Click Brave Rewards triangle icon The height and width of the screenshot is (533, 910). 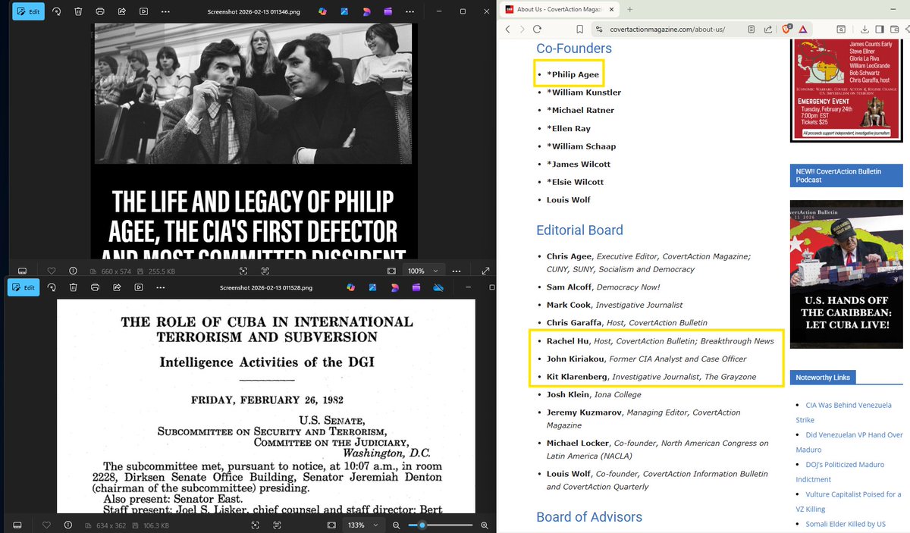click(x=802, y=29)
